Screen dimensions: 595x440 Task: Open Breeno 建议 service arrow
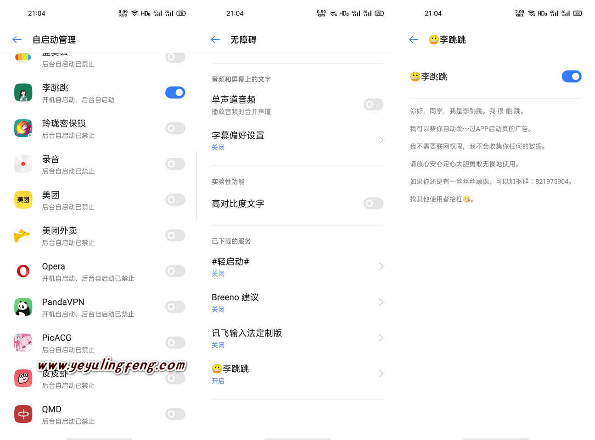click(381, 302)
